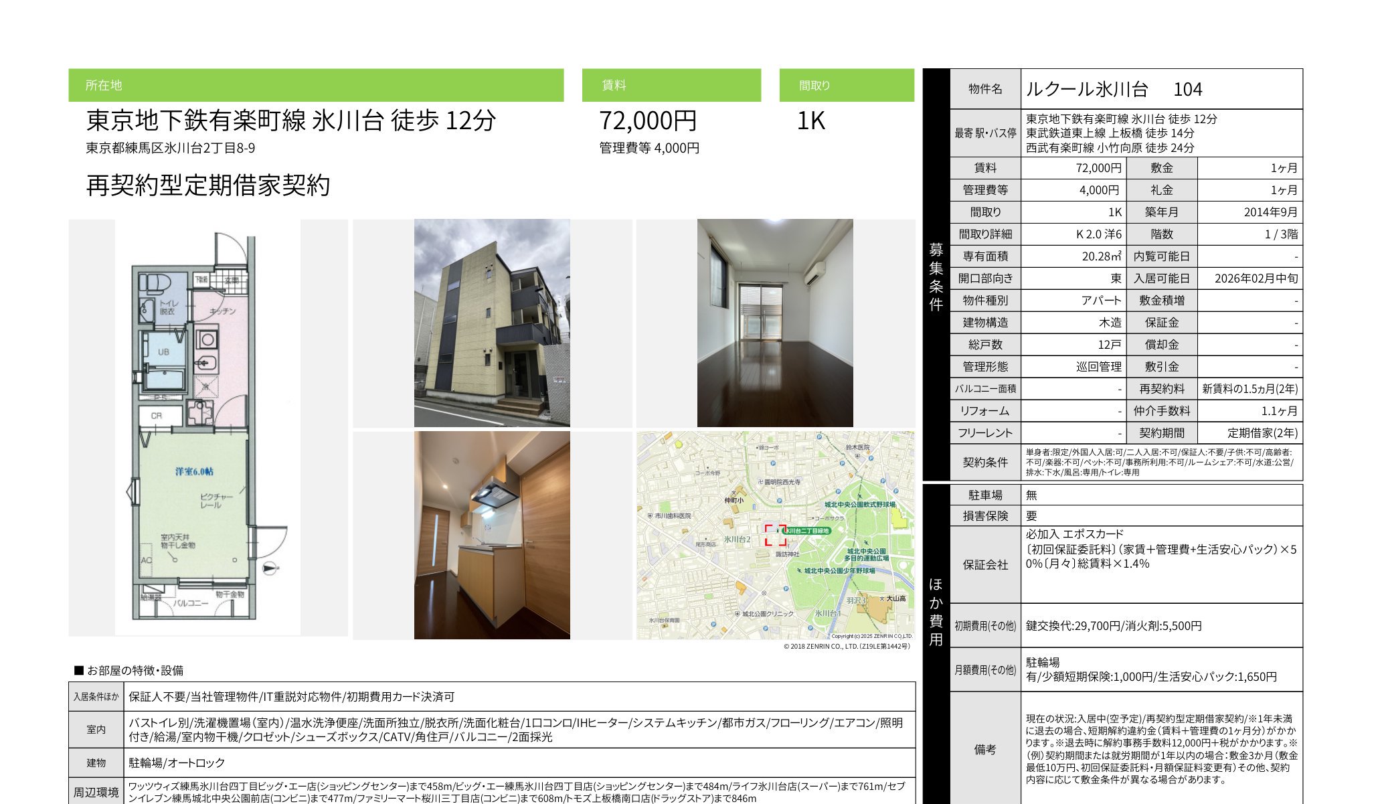Open the building exterior photo
1376x804 pixels.
pos(492,323)
